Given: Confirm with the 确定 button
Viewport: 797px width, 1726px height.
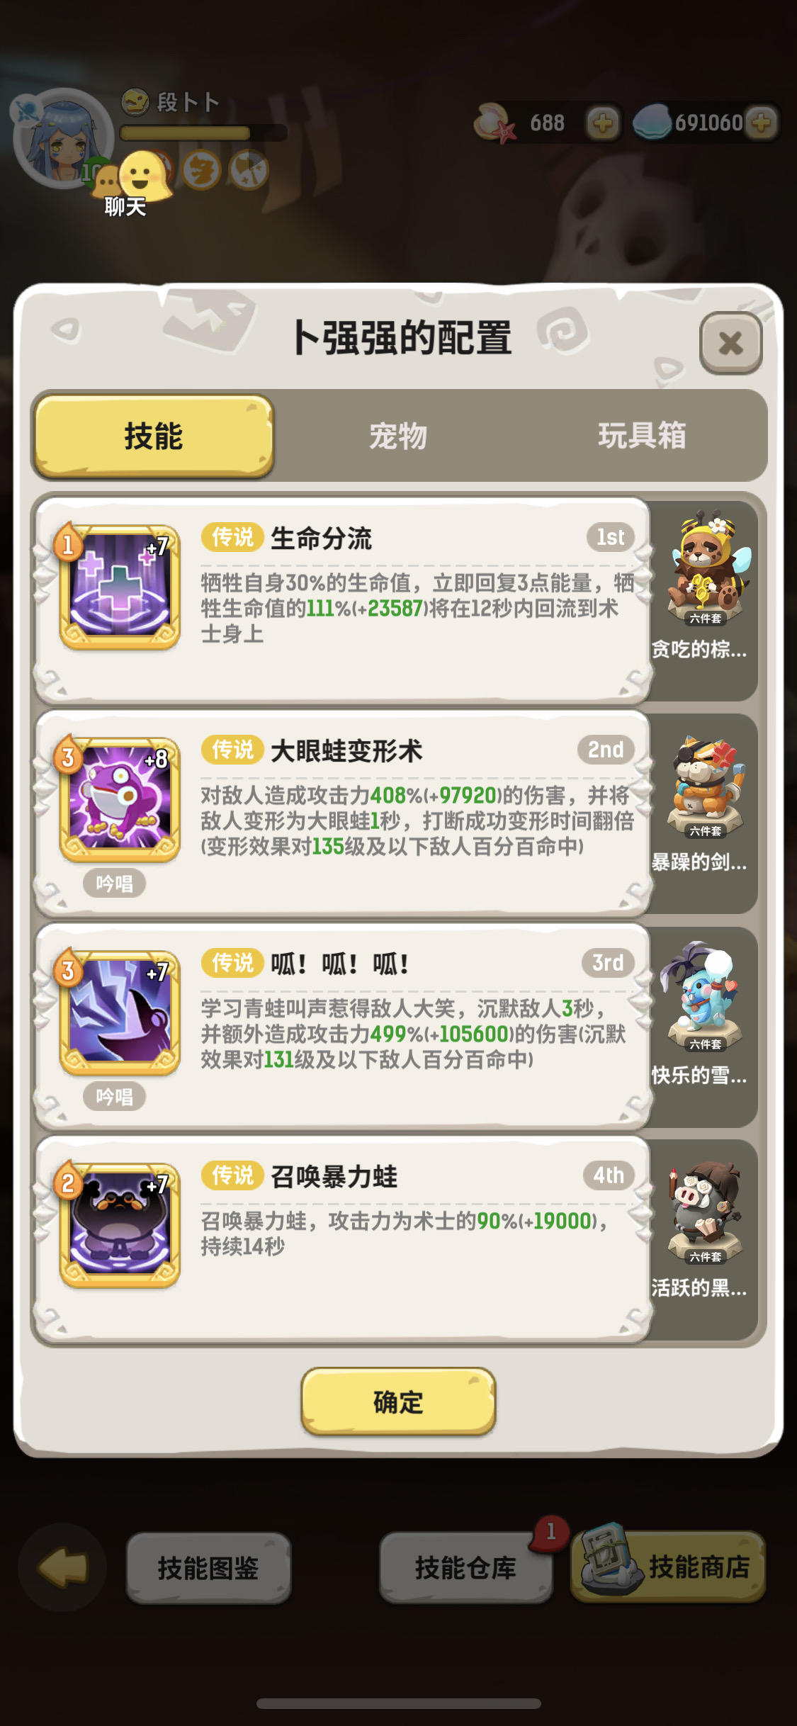Looking at the screenshot, I should (398, 1402).
